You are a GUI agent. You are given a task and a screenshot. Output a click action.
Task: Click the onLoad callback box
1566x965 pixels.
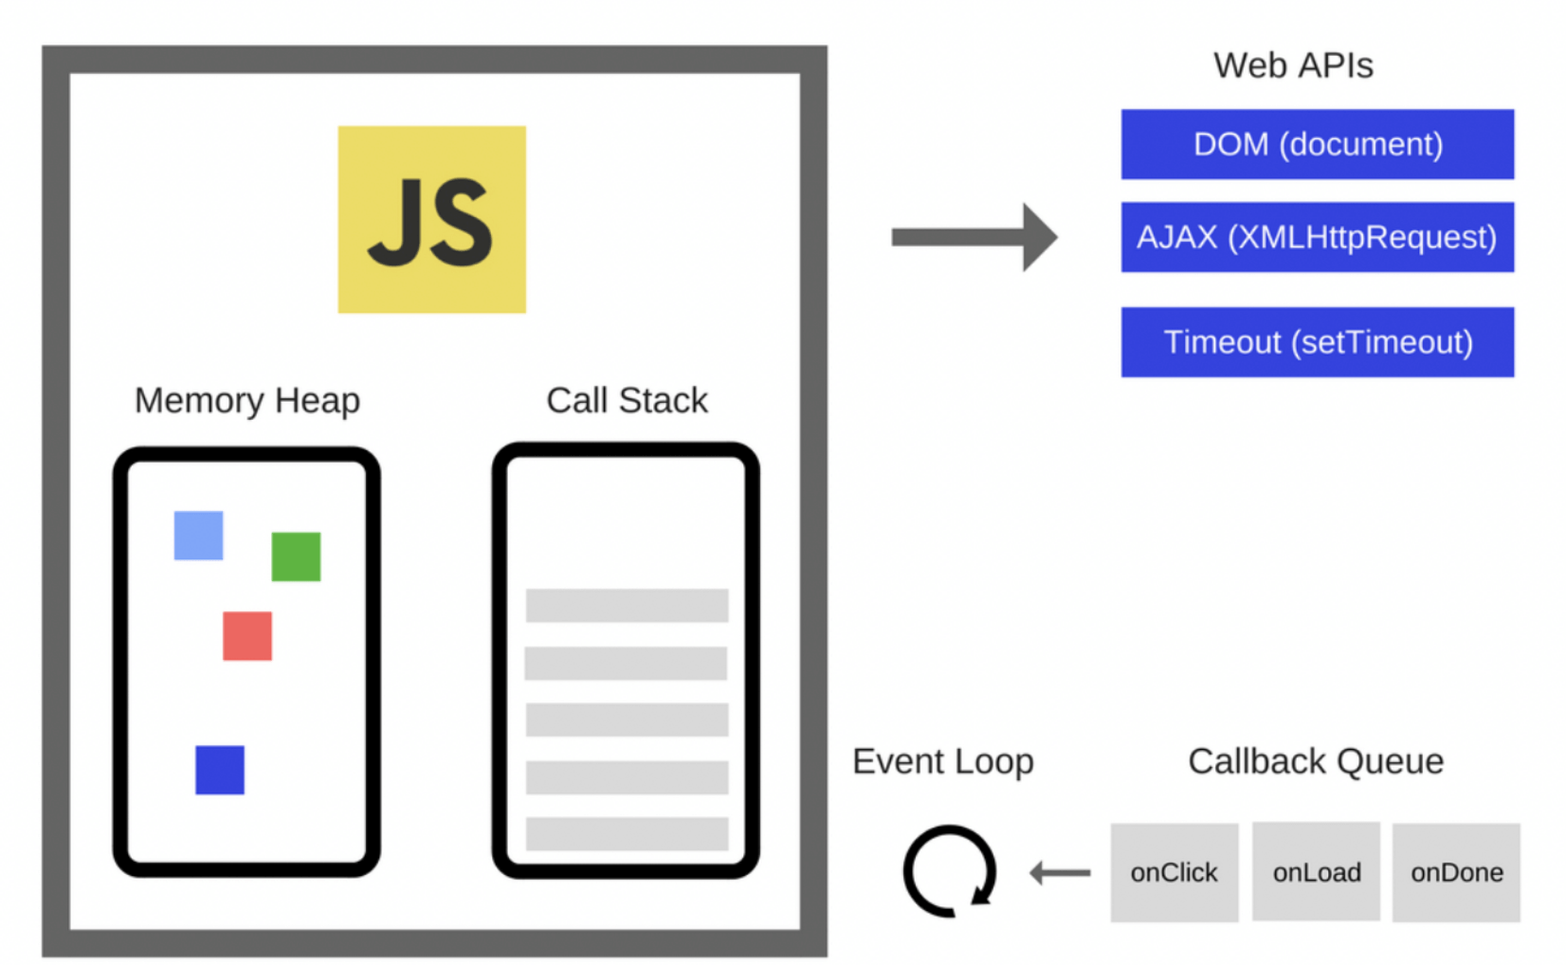click(1316, 871)
